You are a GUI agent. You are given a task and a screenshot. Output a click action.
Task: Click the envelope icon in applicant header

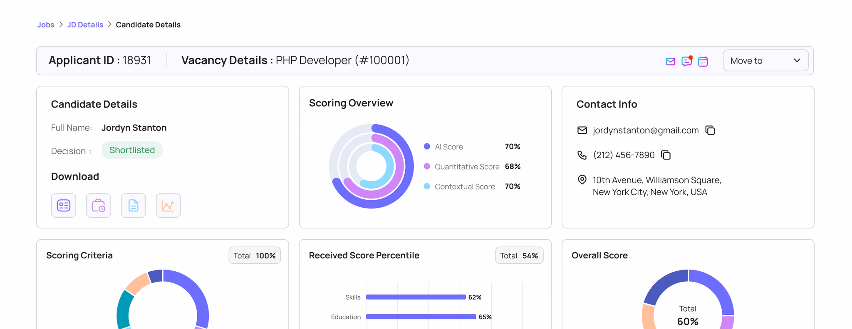670,61
